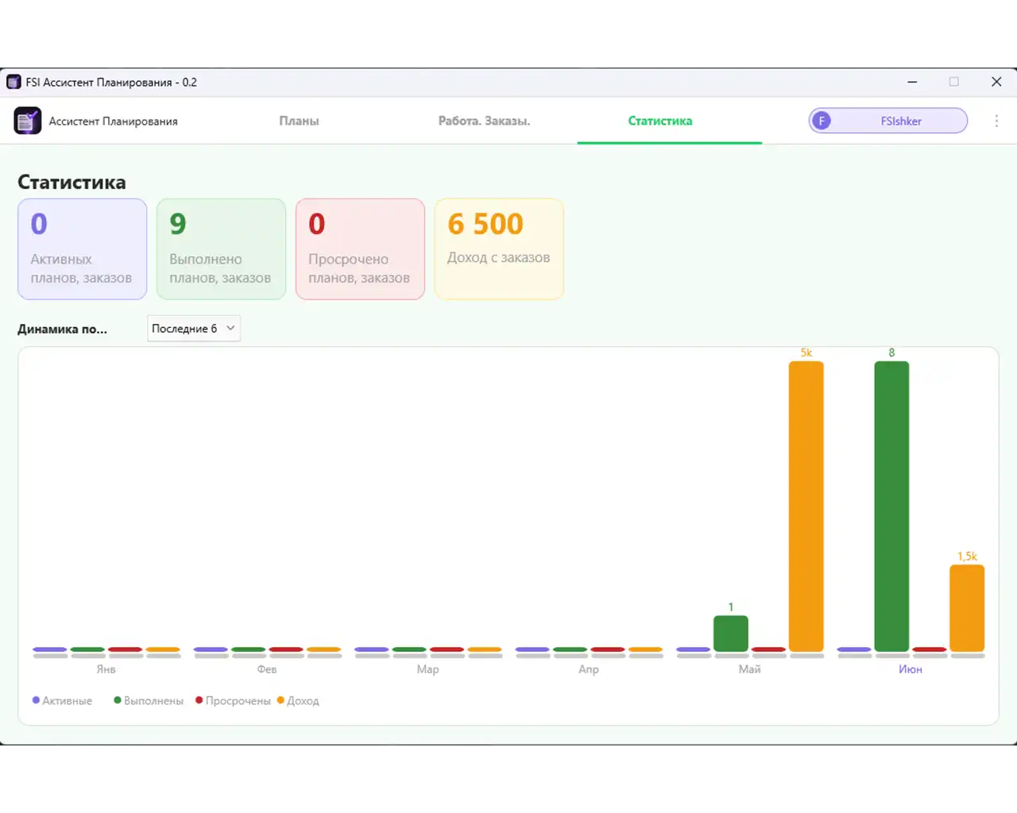This screenshot has width=1017, height=813.
Task: Open the three-dot options menu
Action: click(996, 121)
